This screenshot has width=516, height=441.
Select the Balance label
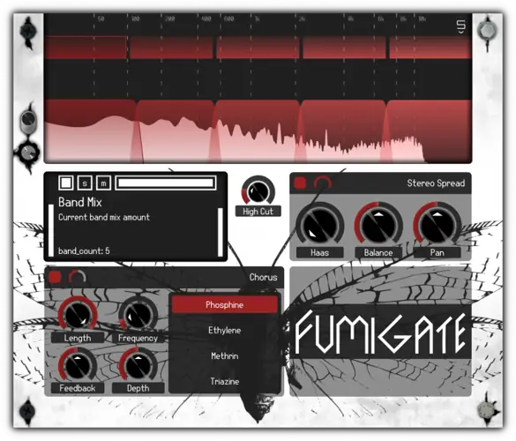[x=378, y=252]
